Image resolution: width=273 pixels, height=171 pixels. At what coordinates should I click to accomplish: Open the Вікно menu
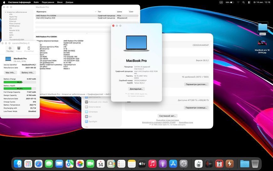[x=60, y=2]
